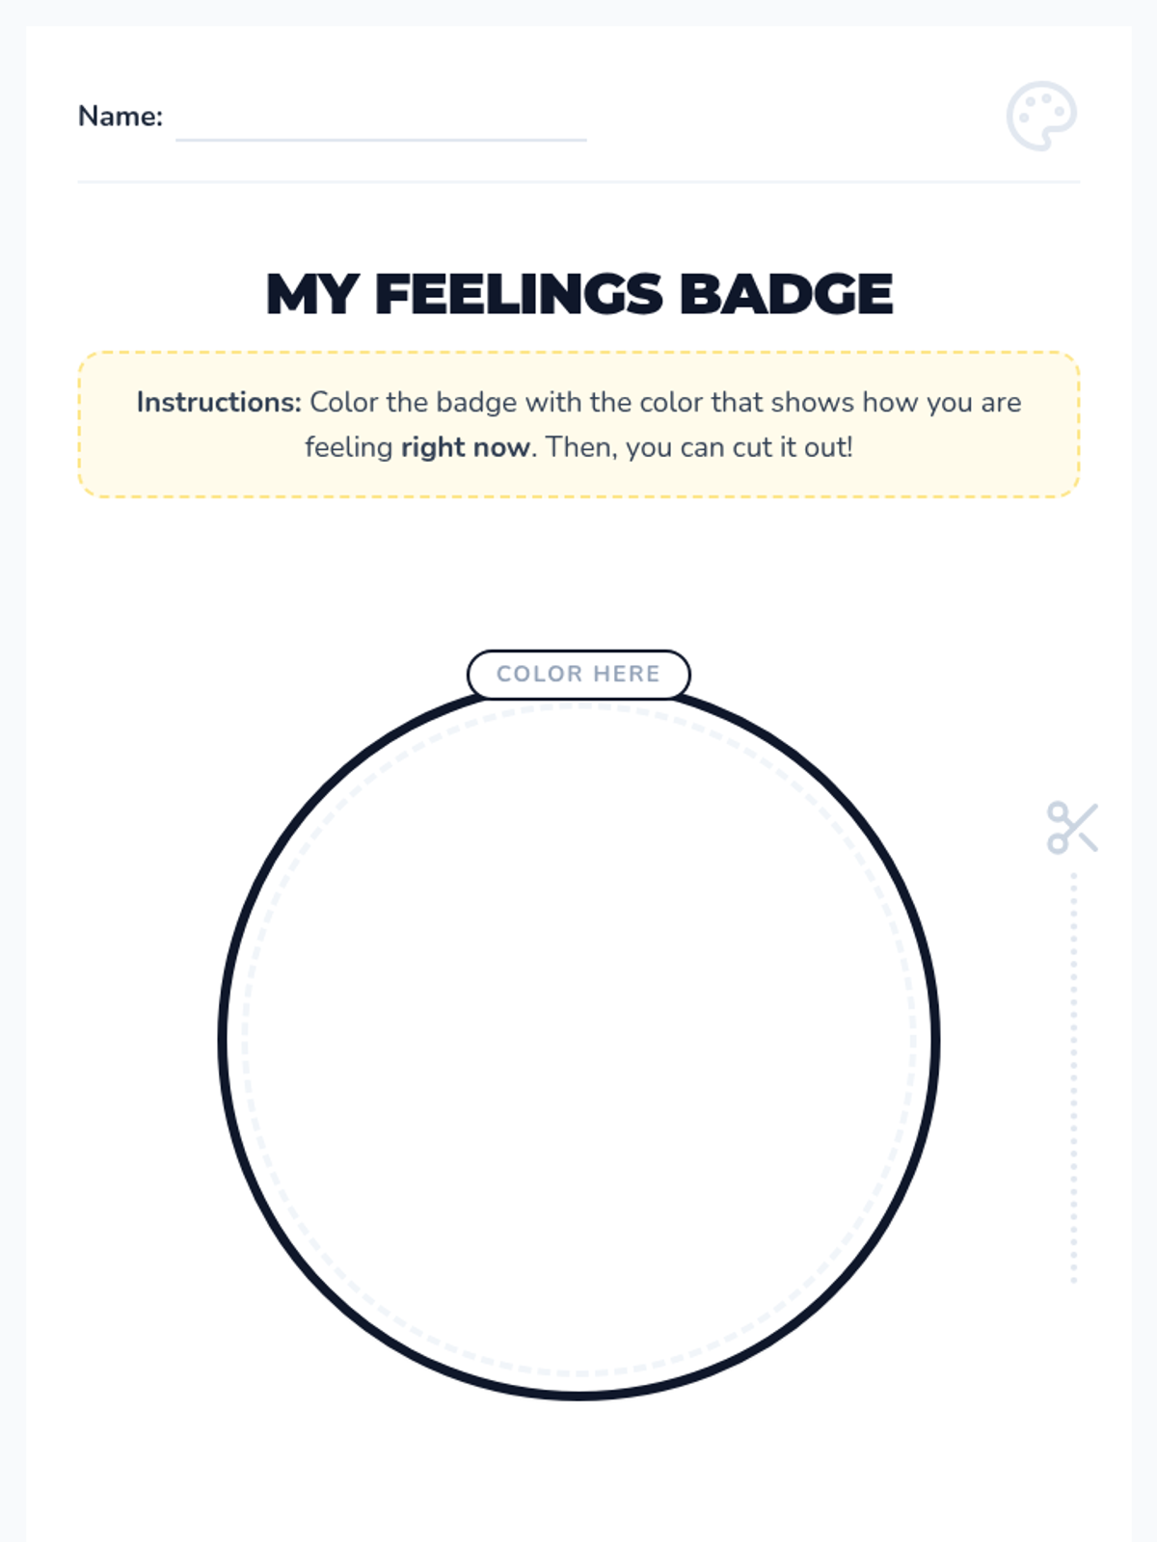Click the bold Instructions: word

[x=219, y=402]
